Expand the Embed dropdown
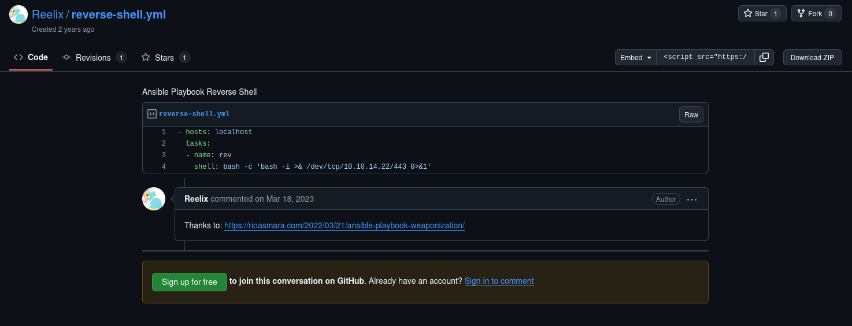The image size is (852, 326). click(636, 57)
